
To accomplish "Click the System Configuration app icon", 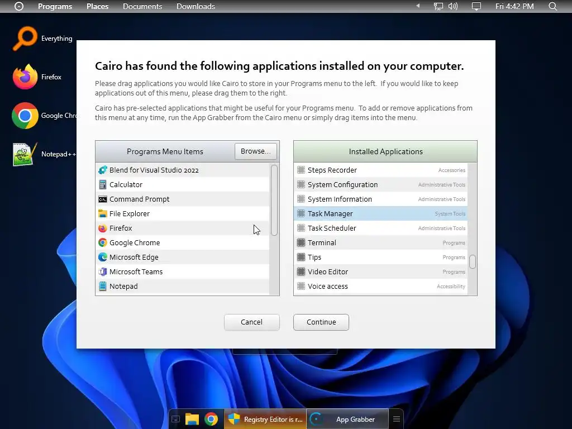I will [301, 184].
